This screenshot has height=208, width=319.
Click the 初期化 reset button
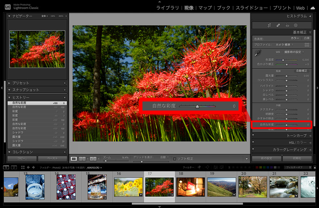click(x=297, y=159)
